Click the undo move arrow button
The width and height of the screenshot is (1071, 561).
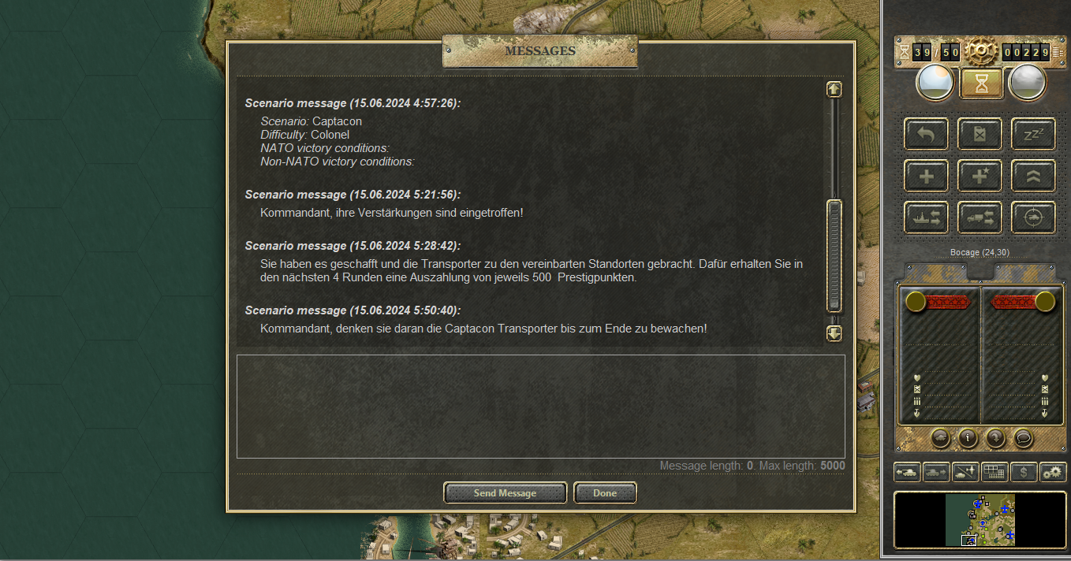[x=927, y=135]
